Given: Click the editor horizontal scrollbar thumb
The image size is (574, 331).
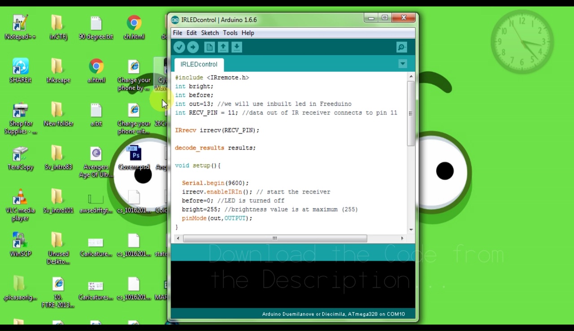Looking at the screenshot, I should tap(275, 238).
